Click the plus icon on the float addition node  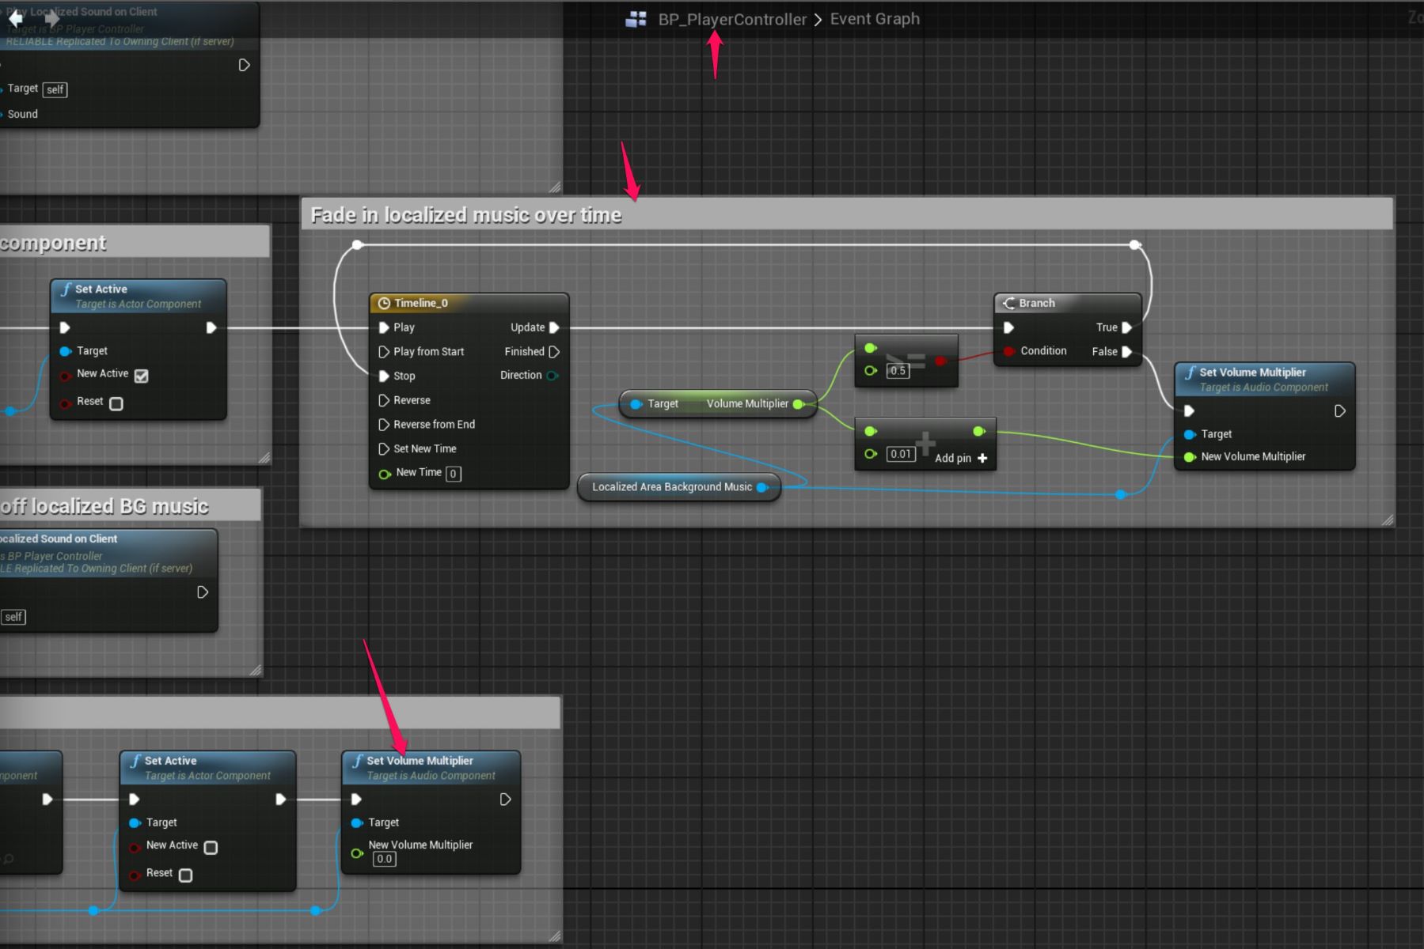(925, 443)
